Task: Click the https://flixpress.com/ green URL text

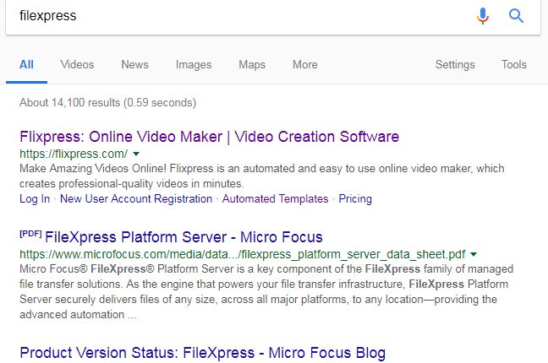Action: [74, 154]
